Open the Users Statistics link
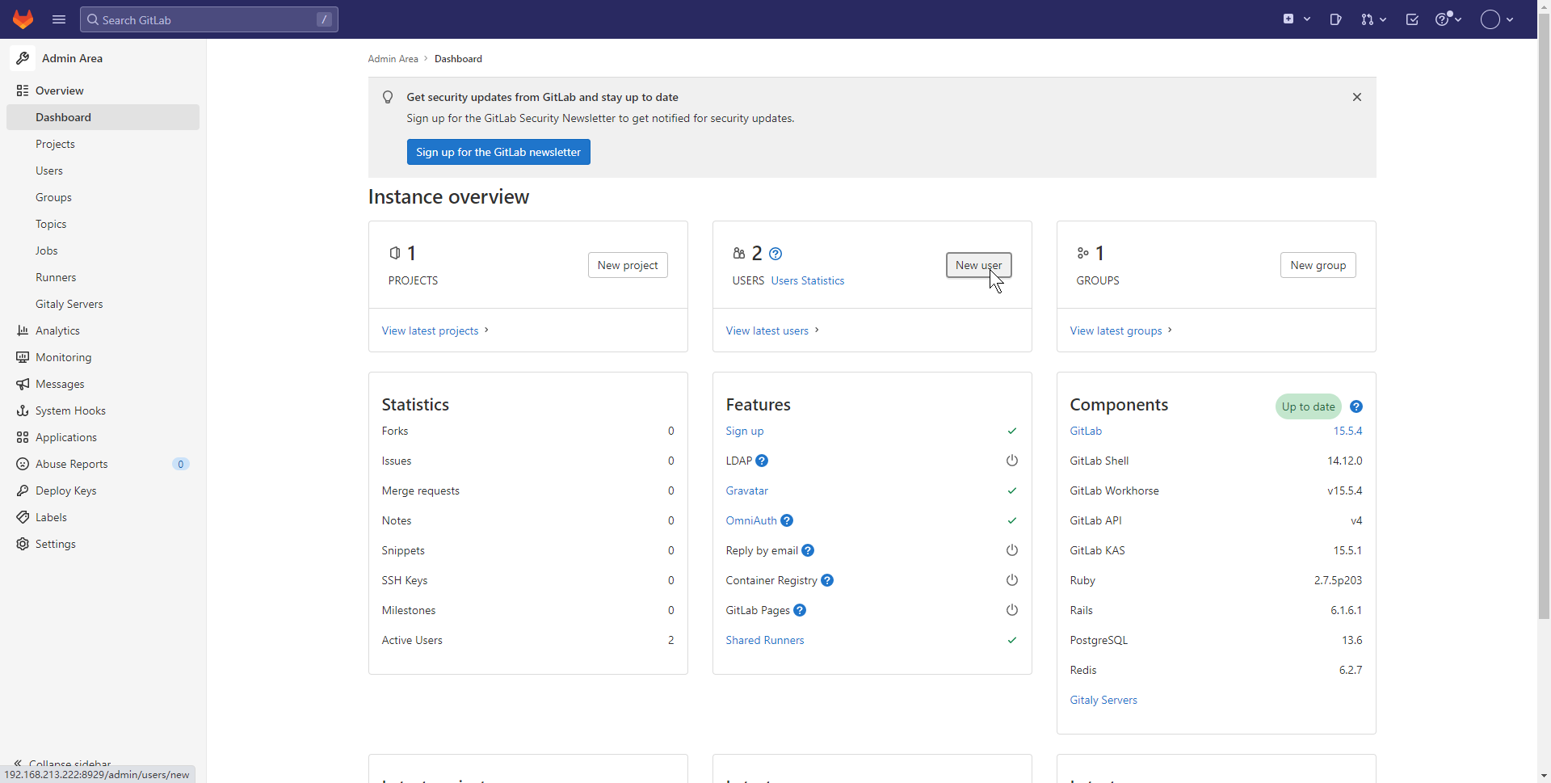Screen dimensions: 1551x783 coord(807,280)
